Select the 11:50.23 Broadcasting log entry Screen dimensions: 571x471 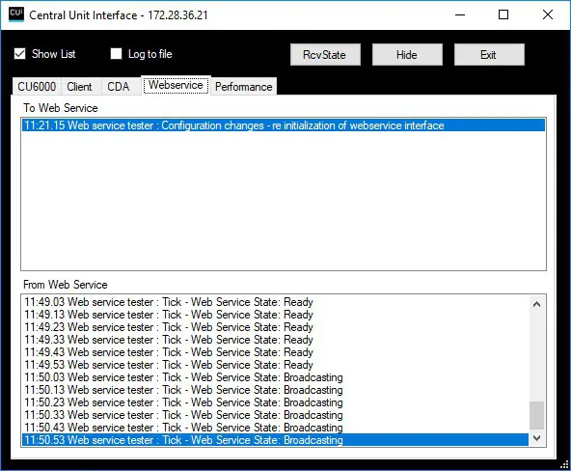(x=275, y=402)
